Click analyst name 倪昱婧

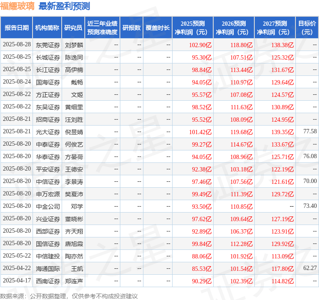(x=74, y=132)
